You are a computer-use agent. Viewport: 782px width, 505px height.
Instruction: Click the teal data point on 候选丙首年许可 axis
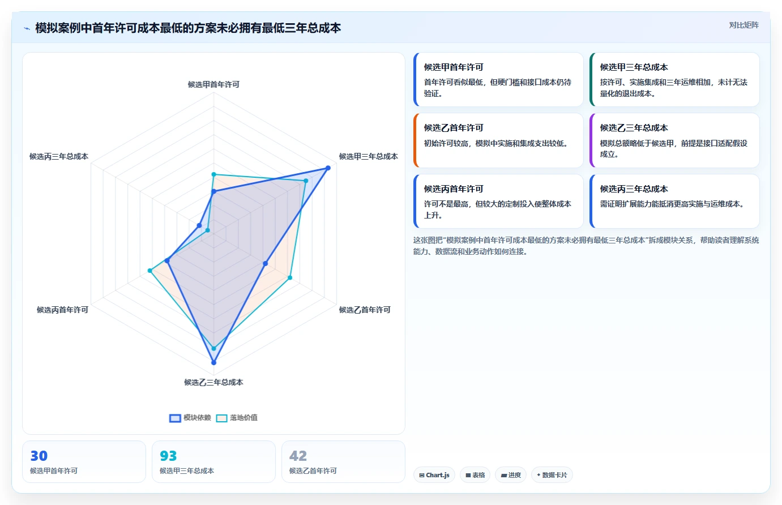(150, 271)
